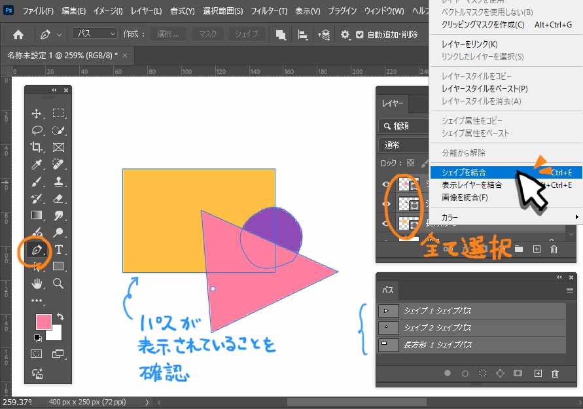Click the pink foreground color swatch
The height and width of the screenshot is (409, 583).
43,321
